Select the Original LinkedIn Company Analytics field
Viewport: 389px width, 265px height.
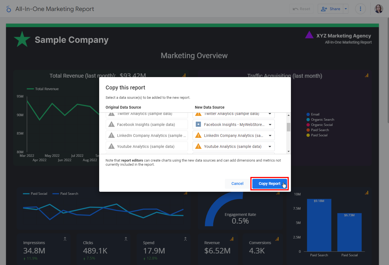click(147, 136)
